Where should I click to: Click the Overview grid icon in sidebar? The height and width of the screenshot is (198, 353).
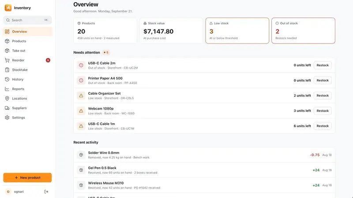tap(7, 31)
